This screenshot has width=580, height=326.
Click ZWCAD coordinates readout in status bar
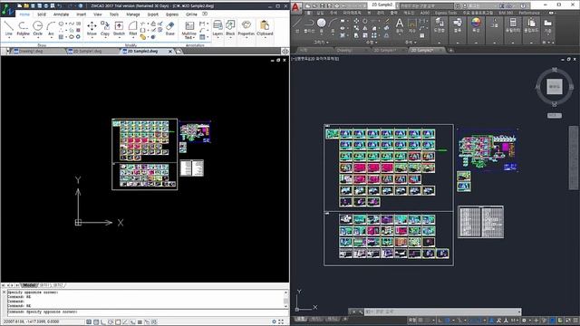(31, 322)
